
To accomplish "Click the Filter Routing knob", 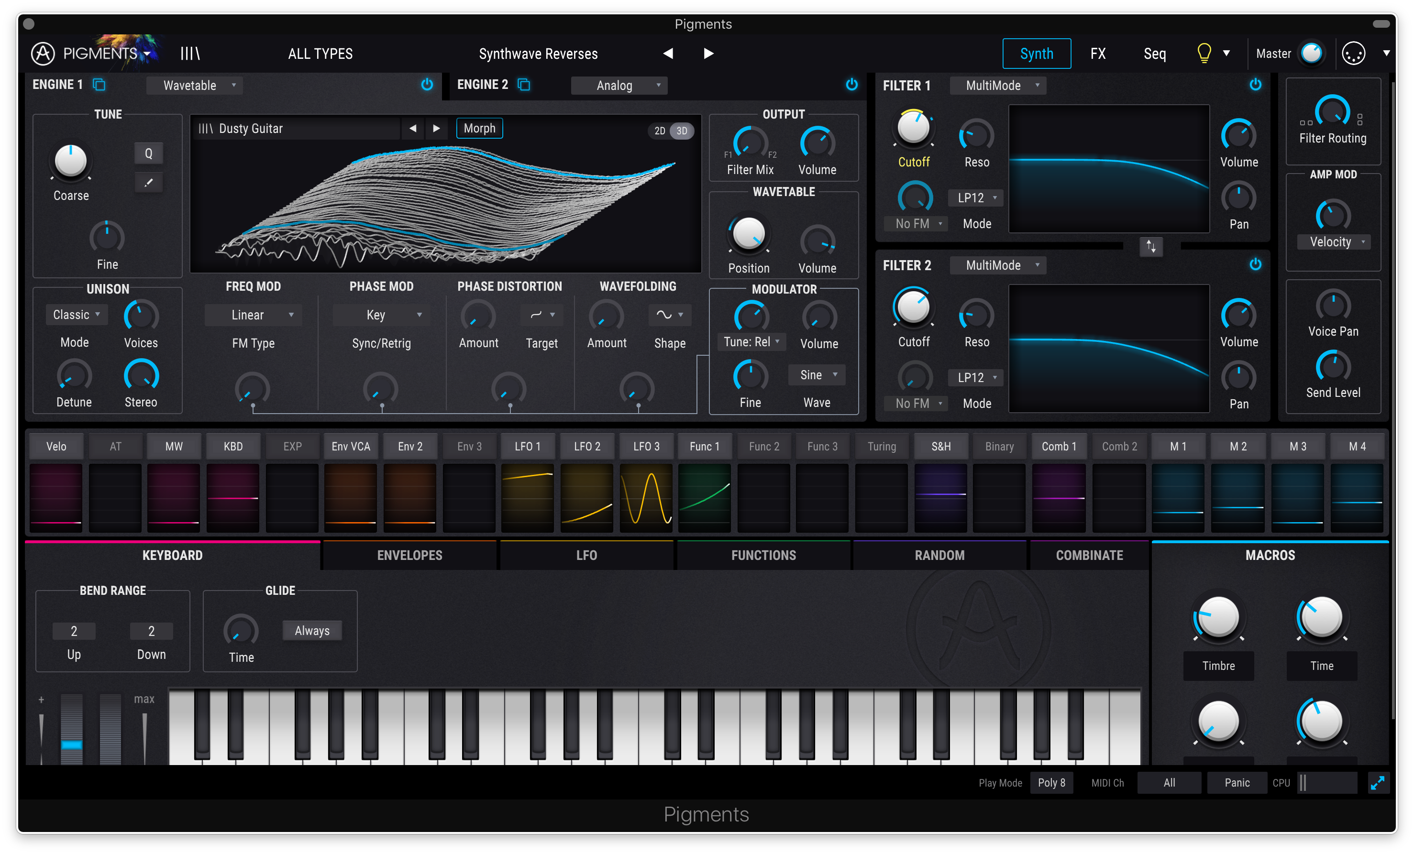I will [1332, 112].
